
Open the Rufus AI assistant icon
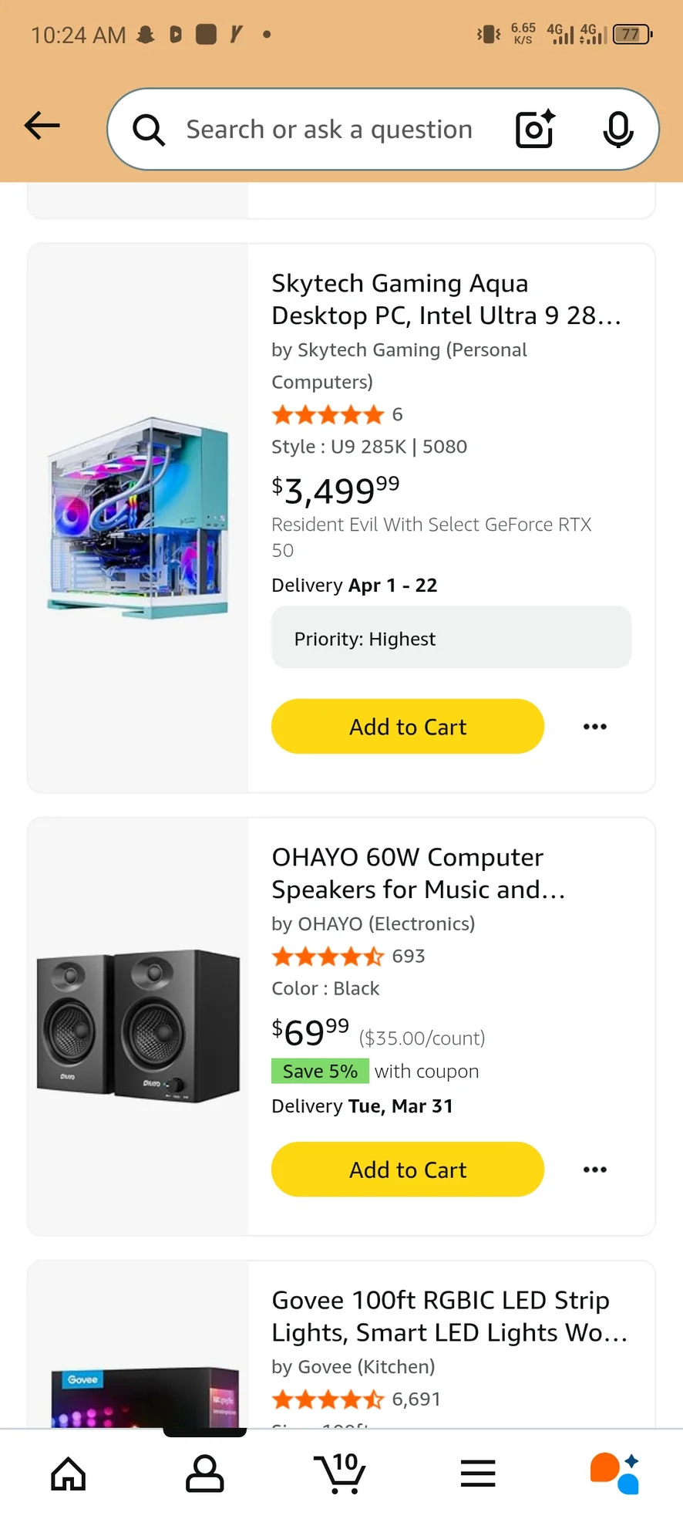[x=614, y=1473]
